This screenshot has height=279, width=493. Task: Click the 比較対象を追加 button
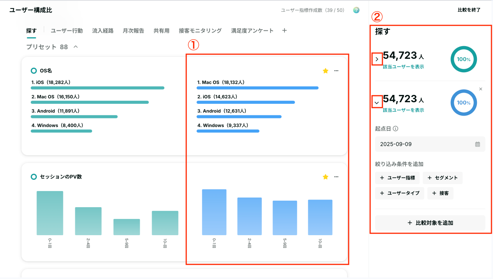coord(430,223)
